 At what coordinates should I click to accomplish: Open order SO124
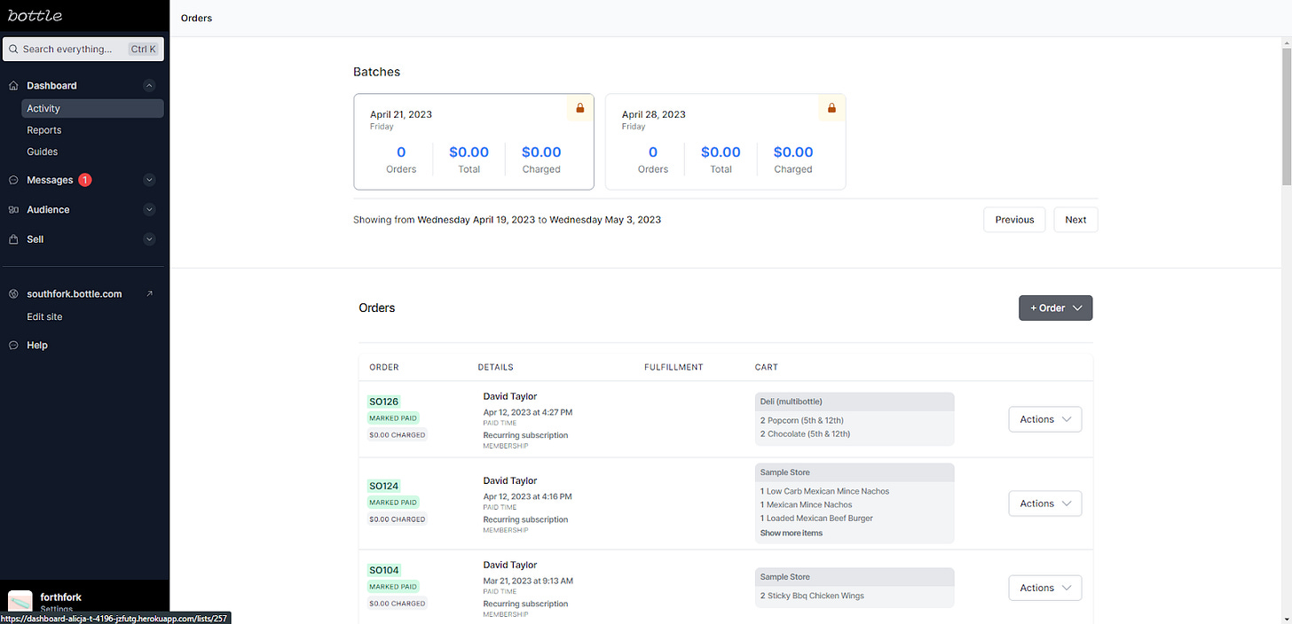[x=384, y=486]
